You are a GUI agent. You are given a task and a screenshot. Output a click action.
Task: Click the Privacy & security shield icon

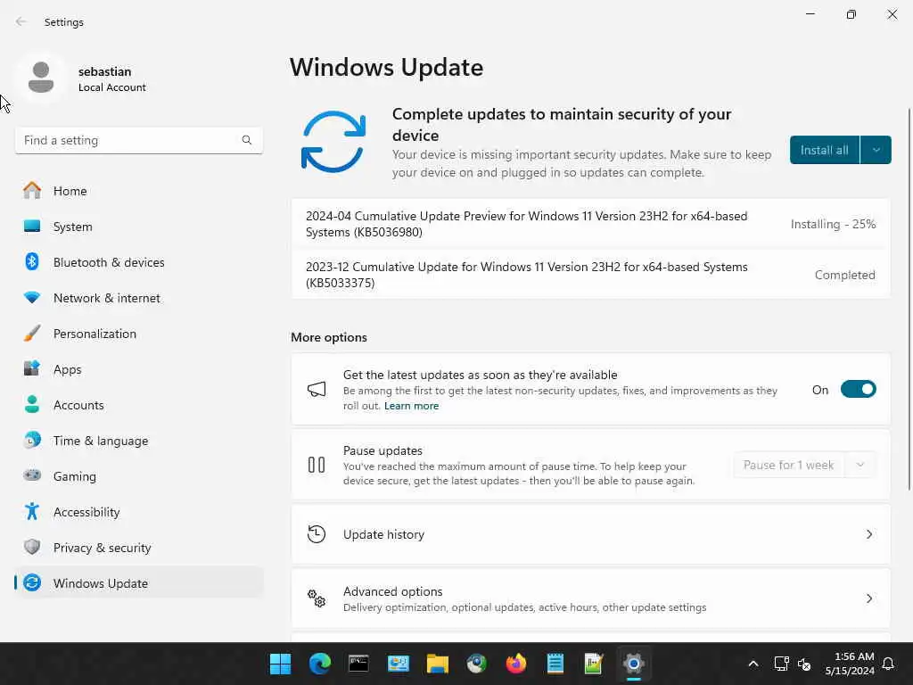click(32, 547)
